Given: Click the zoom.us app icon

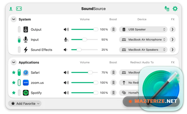Looking at the screenshot, I should [26, 83].
